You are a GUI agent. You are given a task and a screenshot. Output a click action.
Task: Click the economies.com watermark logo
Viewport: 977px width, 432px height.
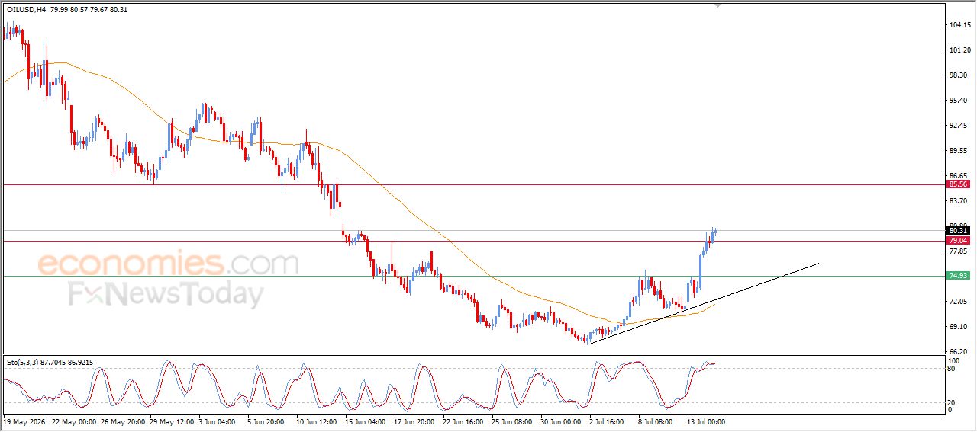168,264
